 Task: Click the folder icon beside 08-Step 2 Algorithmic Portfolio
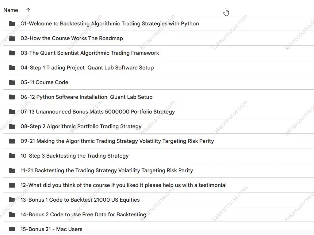tap(12, 126)
